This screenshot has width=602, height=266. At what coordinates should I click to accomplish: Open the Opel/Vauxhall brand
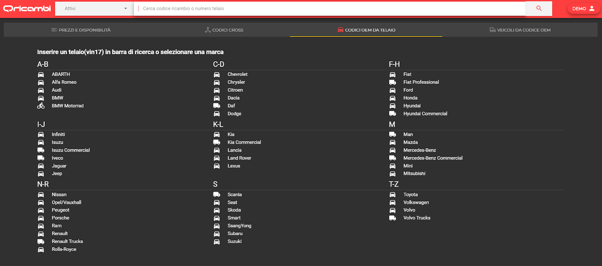point(67,202)
